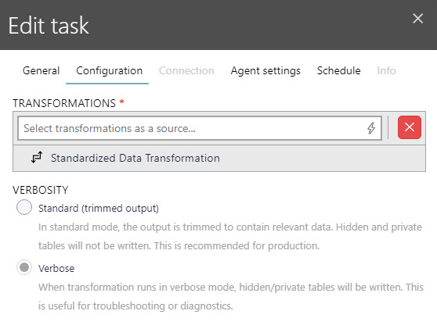Open the Schedule tab
437x336 pixels.
click(x=338, y=70)
